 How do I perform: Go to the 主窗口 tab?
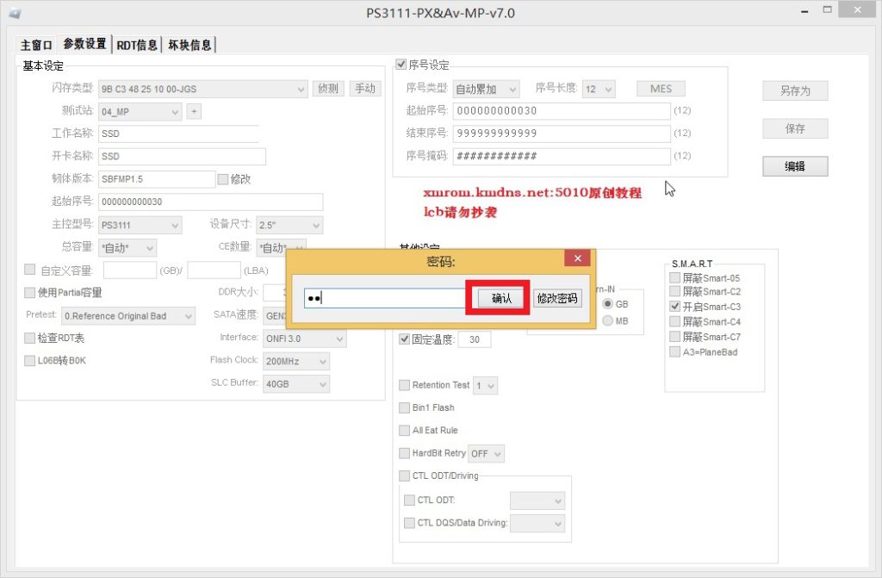click(x=37, y=45)
